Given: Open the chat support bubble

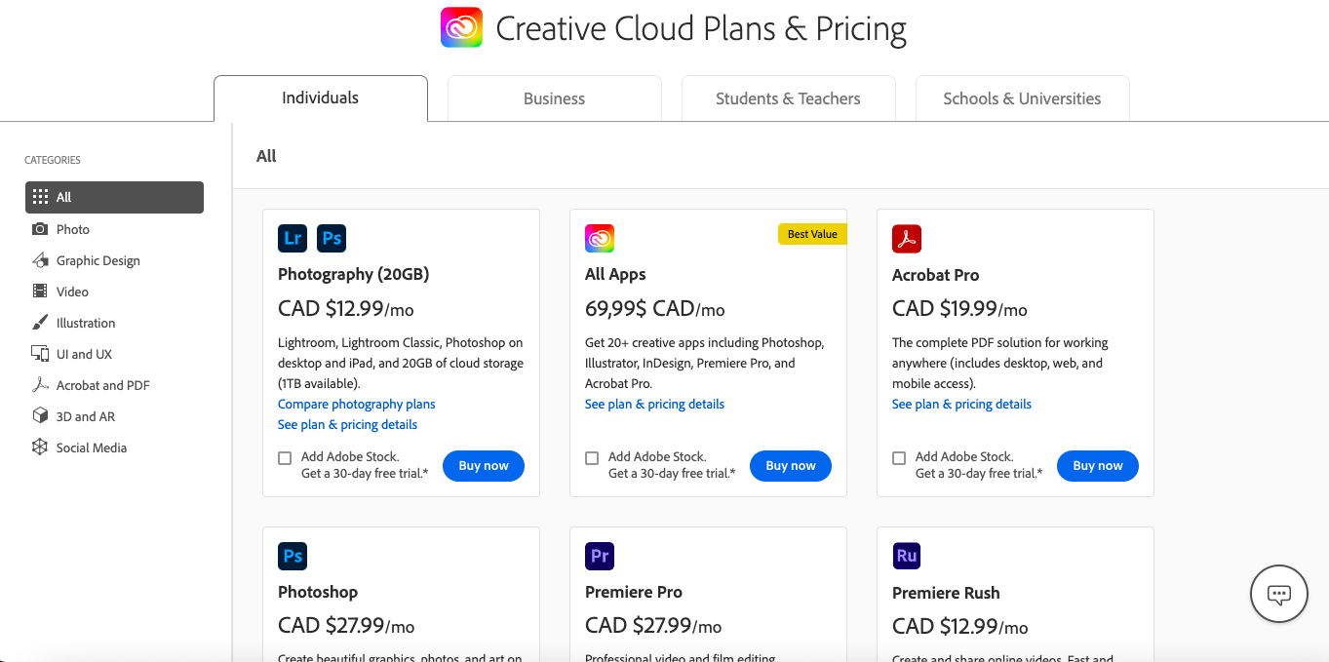Looking at the screenshot, I should pos(1278,593).
